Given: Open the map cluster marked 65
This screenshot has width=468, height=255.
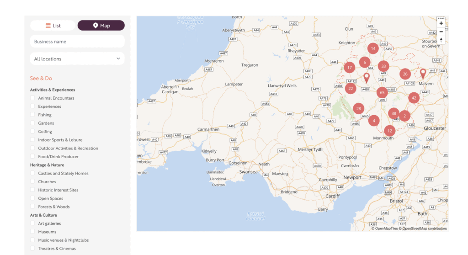Looking at the screenshot, I should tap(383, 93).
